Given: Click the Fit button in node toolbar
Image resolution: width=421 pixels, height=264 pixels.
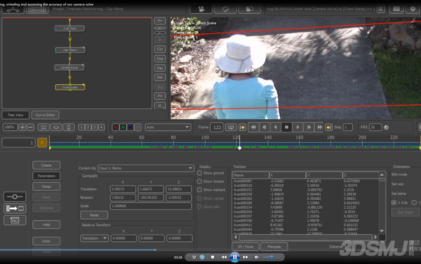Looking at the screenshot, I should coord(160,96).
